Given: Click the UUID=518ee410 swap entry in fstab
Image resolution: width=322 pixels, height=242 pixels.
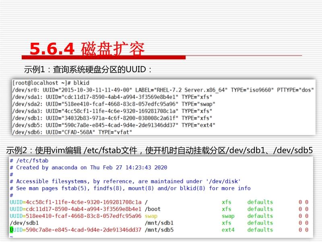Looking at the screenshot, I should 76,216.
